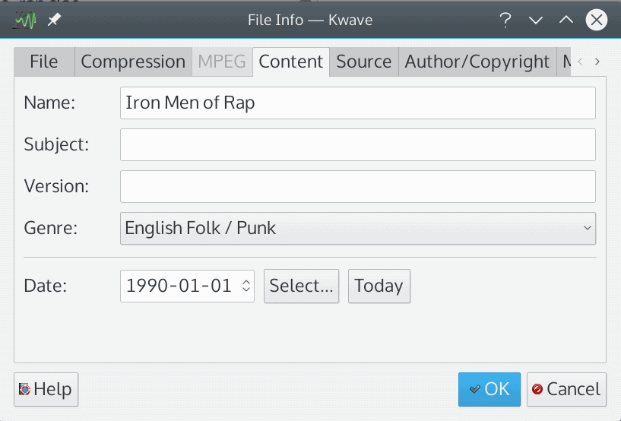Click the Date spinner arrows
The height and width of the screenshot is (421, 621).
pyautogui.click(x=246, y=286)
